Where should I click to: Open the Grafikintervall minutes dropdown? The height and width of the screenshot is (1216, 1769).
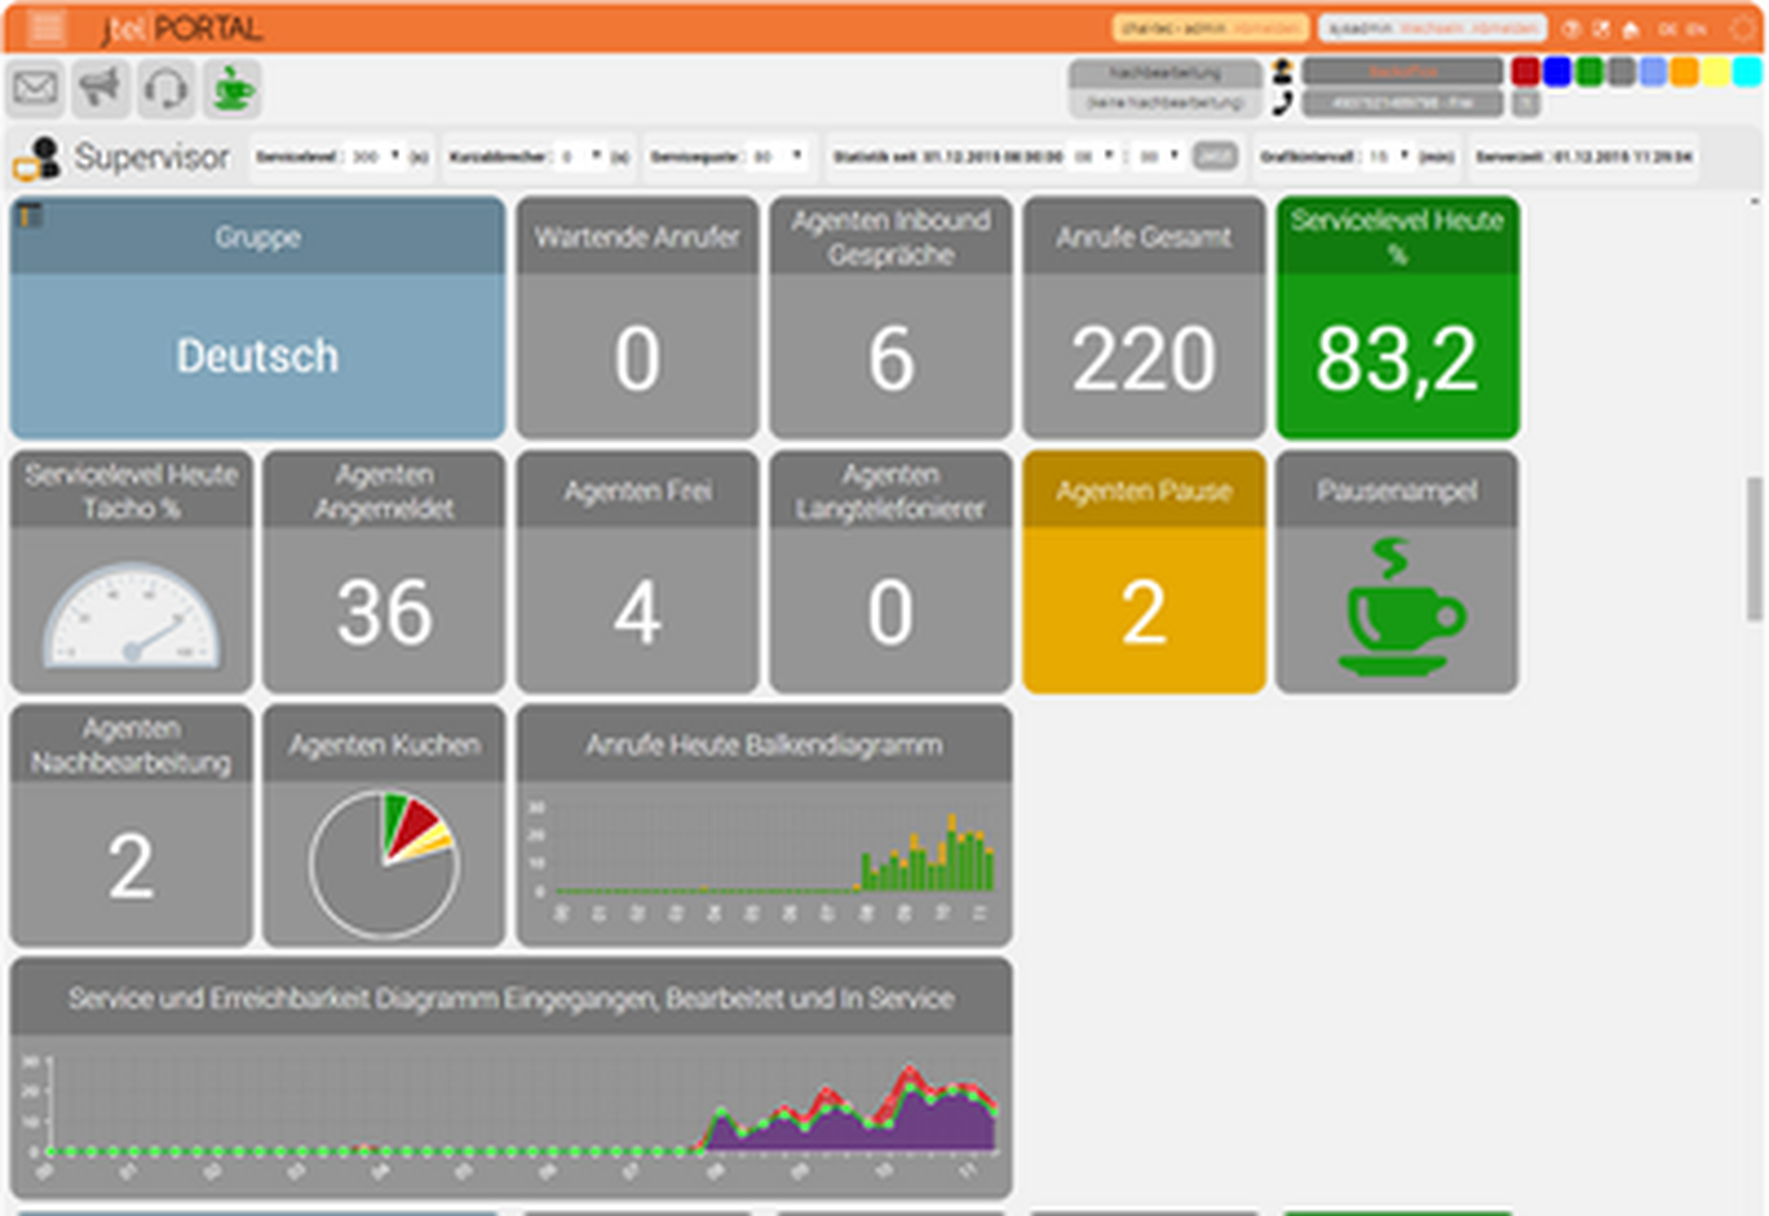point(1388,157)
